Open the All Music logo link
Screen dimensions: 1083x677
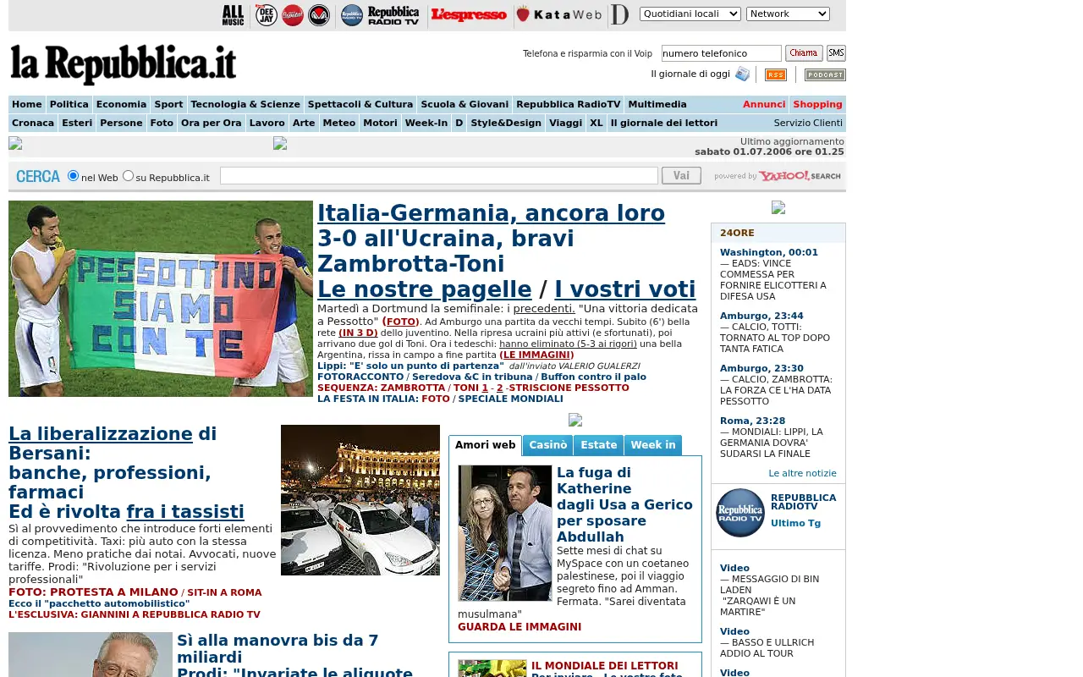tap(233, 15)
